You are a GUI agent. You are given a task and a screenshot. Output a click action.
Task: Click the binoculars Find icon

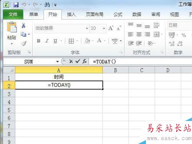47,5
